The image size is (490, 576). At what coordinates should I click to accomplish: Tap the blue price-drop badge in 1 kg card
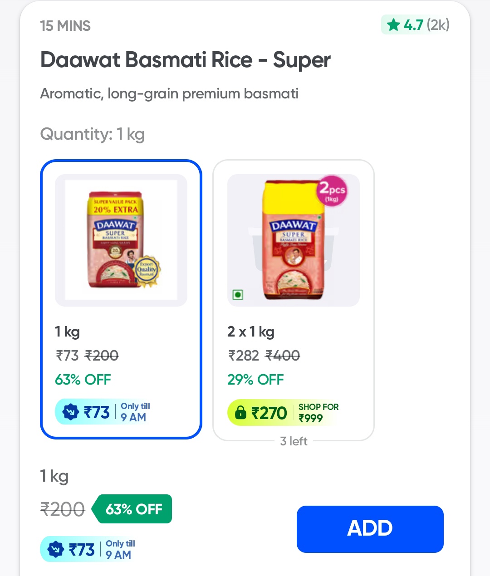coord(70,412)
